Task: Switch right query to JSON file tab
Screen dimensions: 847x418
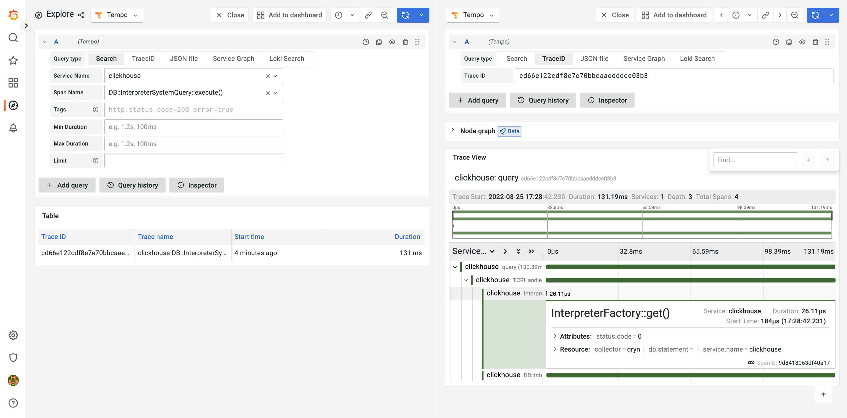Action: coord(594,58)
